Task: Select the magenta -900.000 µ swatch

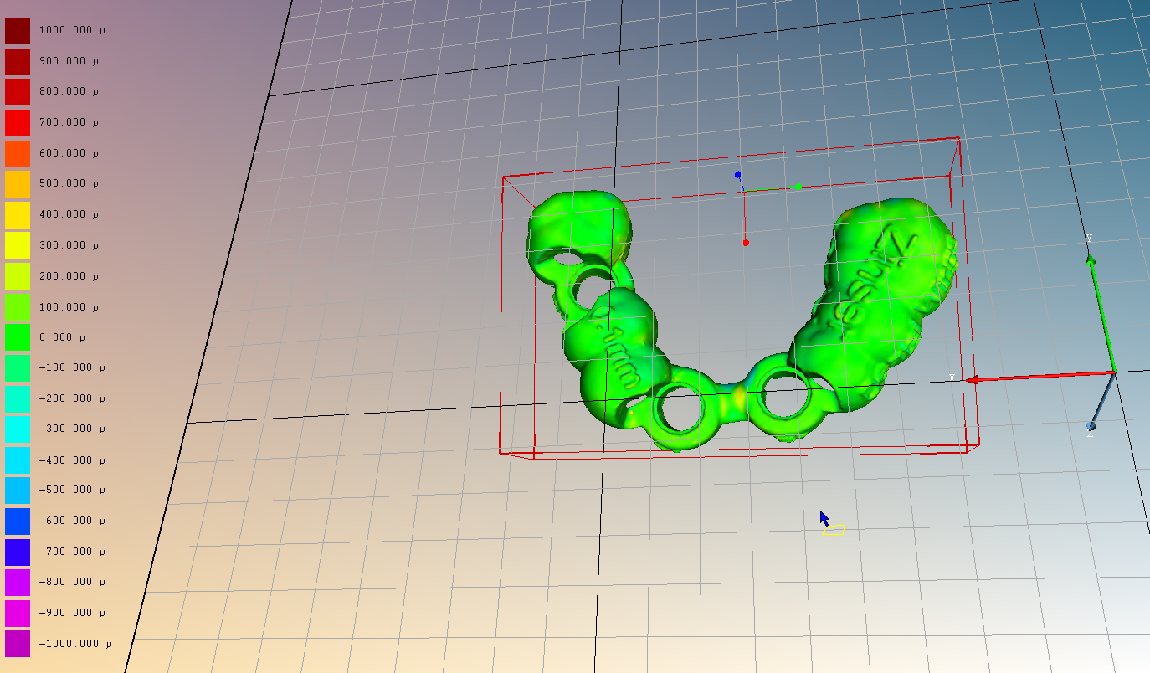Action: (x=18, y=613)
